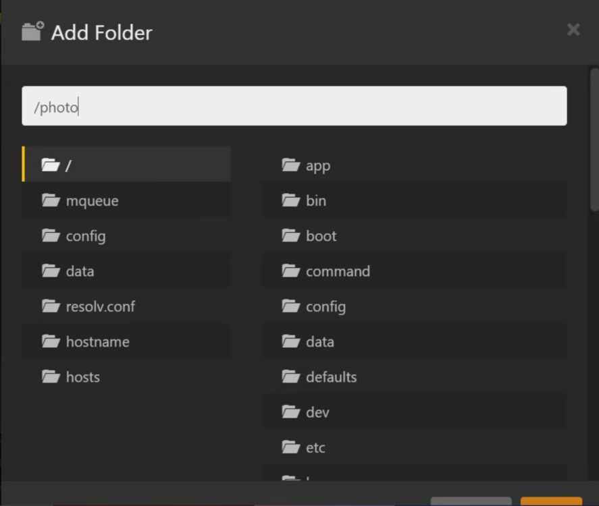Click the gray button at dialog bottom
The width and height of the screenshot is (599, 506).
point(471,501)
